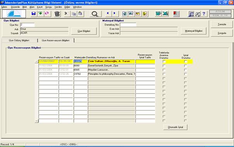The image size is (234, 147).
Task: Click the Copy pages icon
Action: (x=74, y=14)
